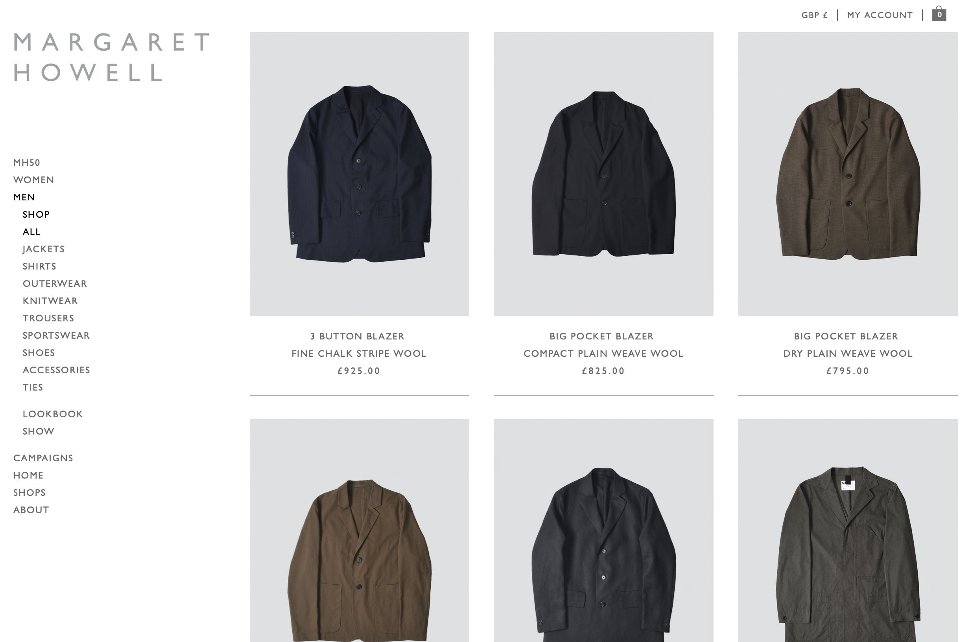View the men's Lookbook
The image size is (970, 642).
(x=53, y=414)
